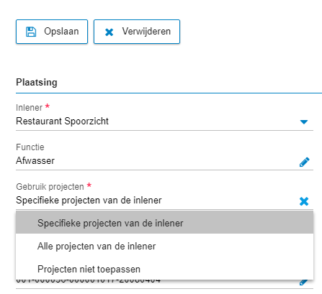Pick the Projecten niet toepassen option
This screenshot has height=294, width=322.
(x=164, y=269)
